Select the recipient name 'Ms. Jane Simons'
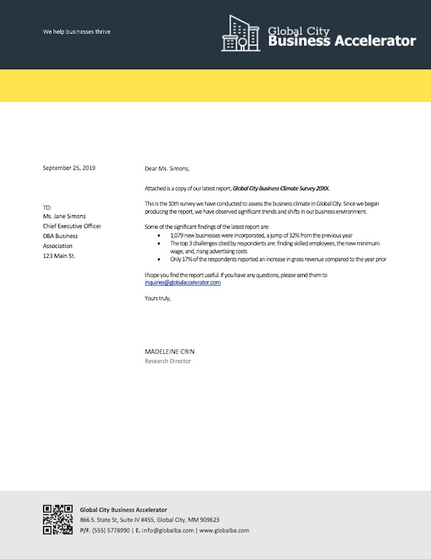 [64, 216]
